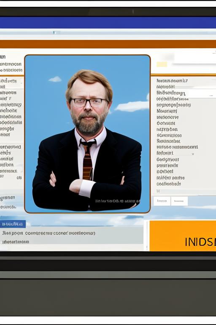This screenshot has width=216, height=325.
Task: Open the orange INIDS banner
Action: point(183,236)
